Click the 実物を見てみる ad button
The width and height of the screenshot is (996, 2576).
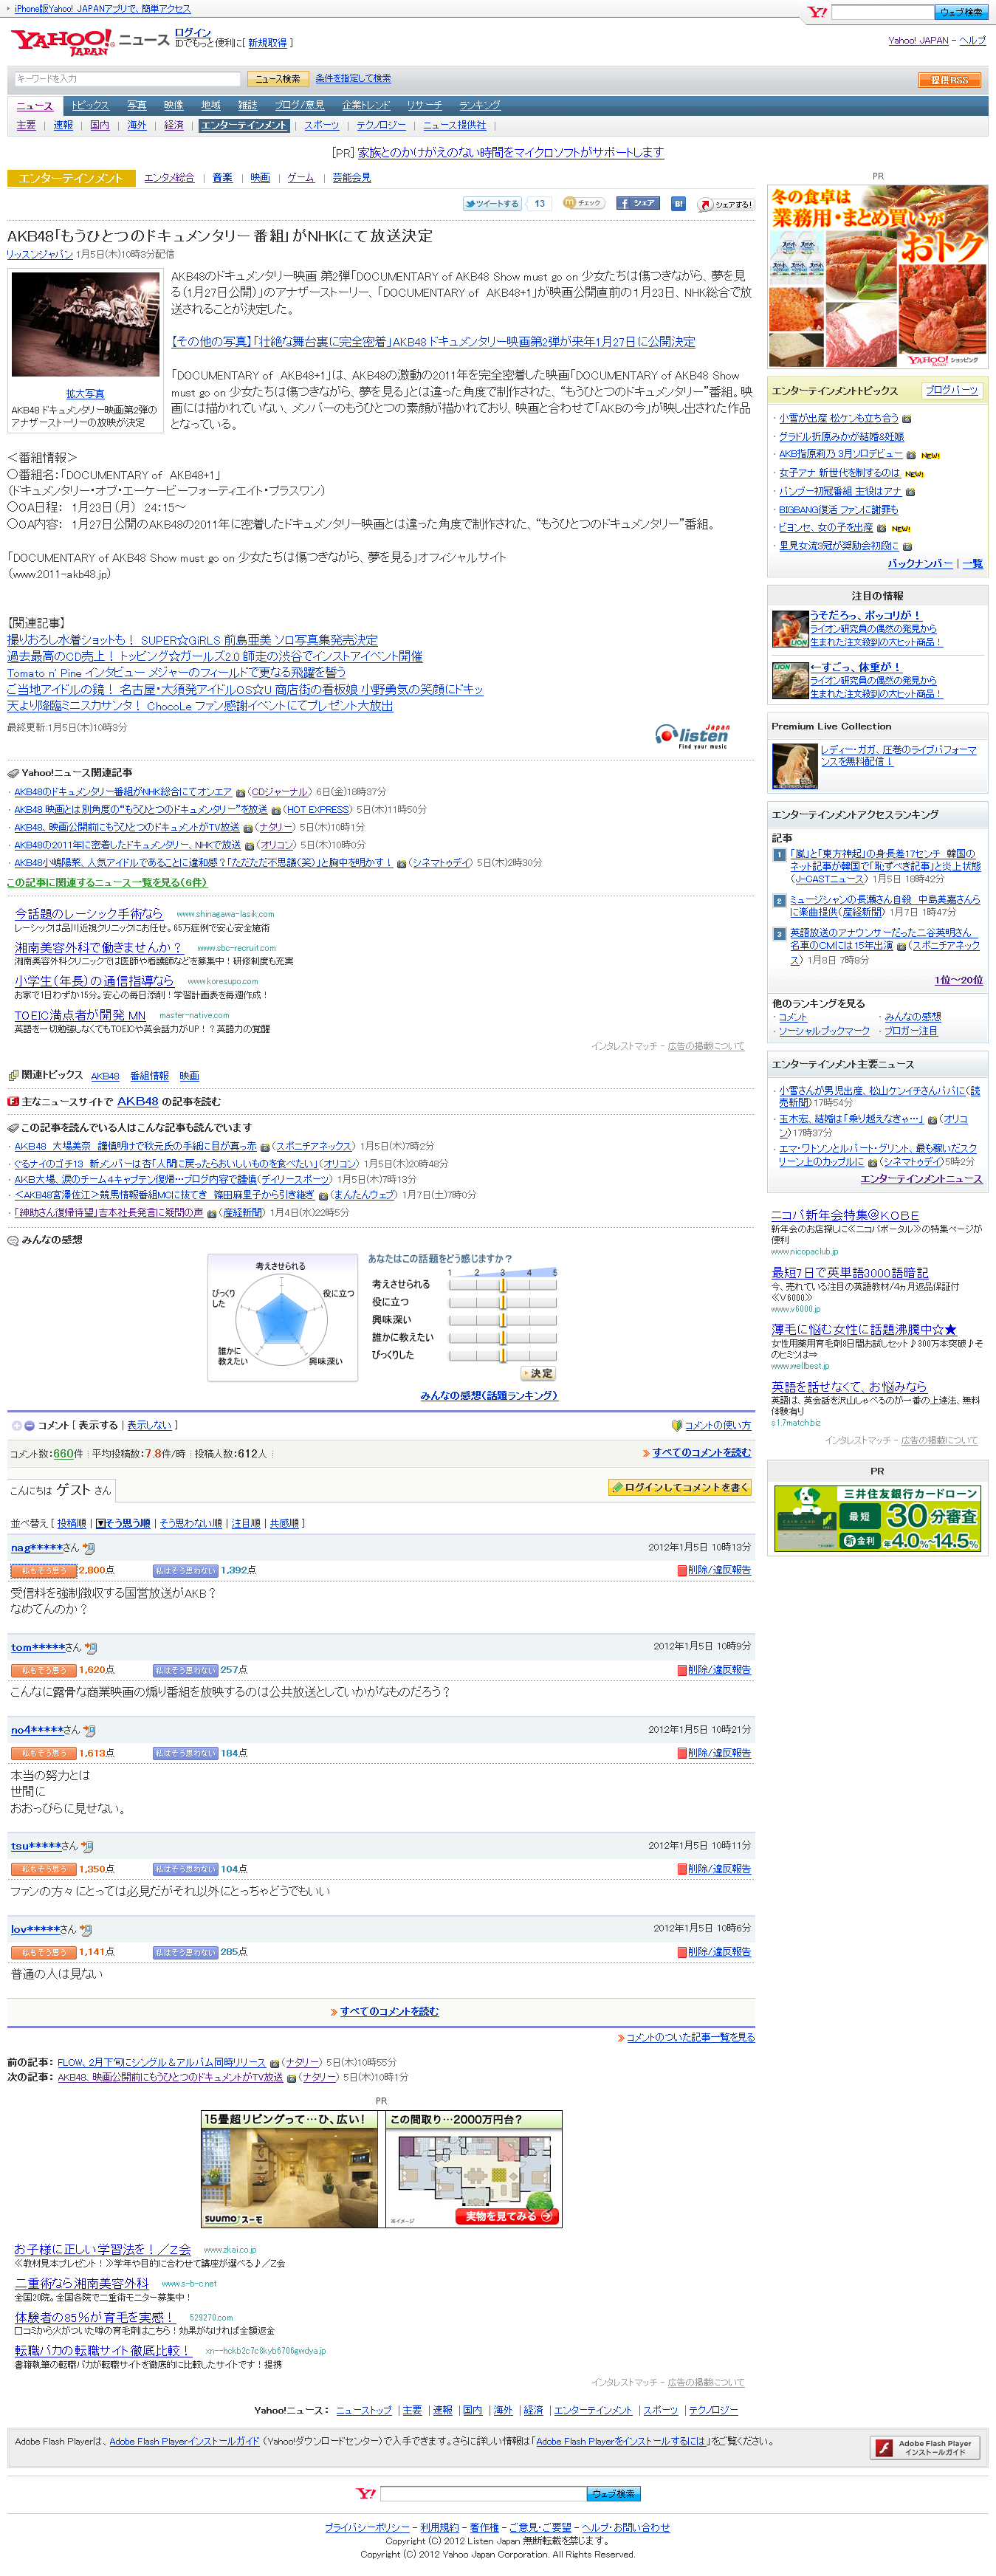pos(508,2216)
